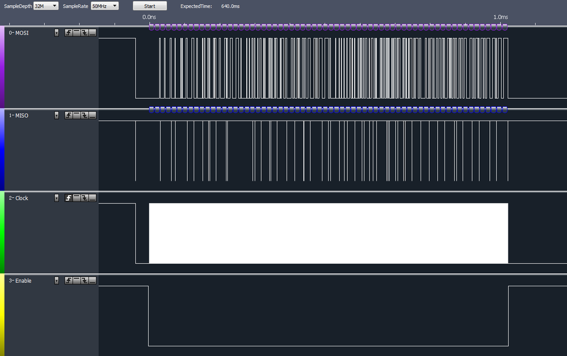This screenshot has width=567, height=356.
Task: Select rising edge trigger on Enable channel
Action: pyautogui.click(x=68, y=280)
